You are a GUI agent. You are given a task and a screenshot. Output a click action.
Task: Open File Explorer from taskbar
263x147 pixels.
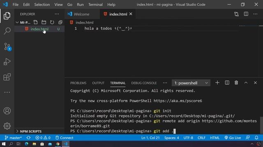click(35, 144)
